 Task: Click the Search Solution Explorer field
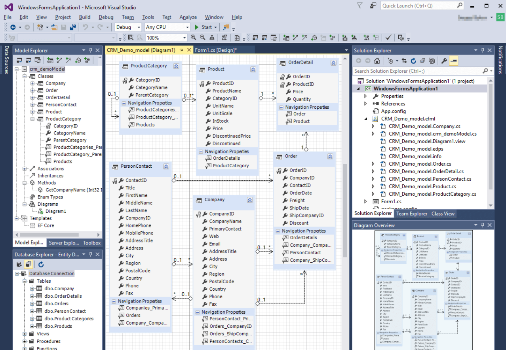[416, 71]
